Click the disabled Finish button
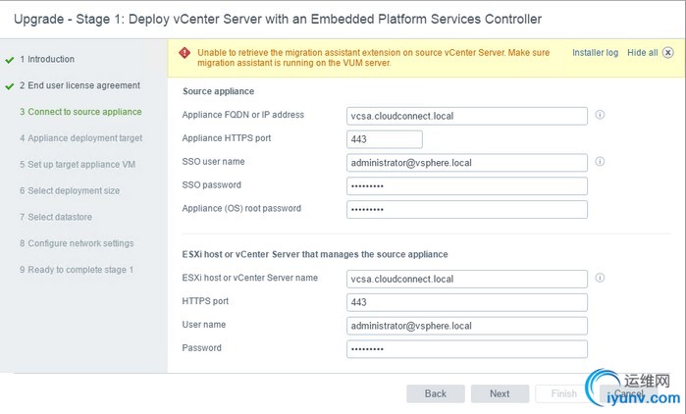 (x=564, y=393)
